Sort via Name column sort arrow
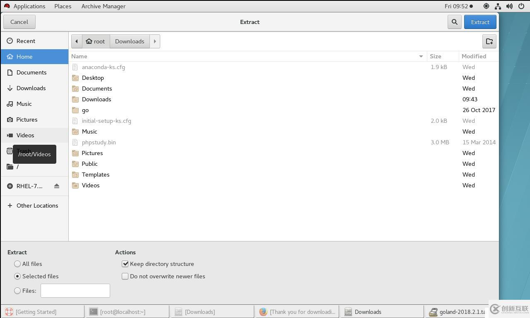Image resolution: width=530 pixels, height=318 pixels. [x=421, y=56]
